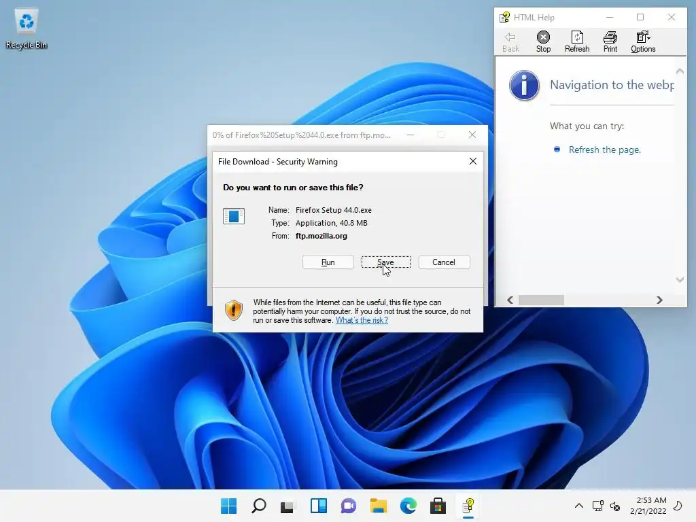696x522 pixels.
Task: Maximize the HTML Help window
Action: (x=640, y=17)
